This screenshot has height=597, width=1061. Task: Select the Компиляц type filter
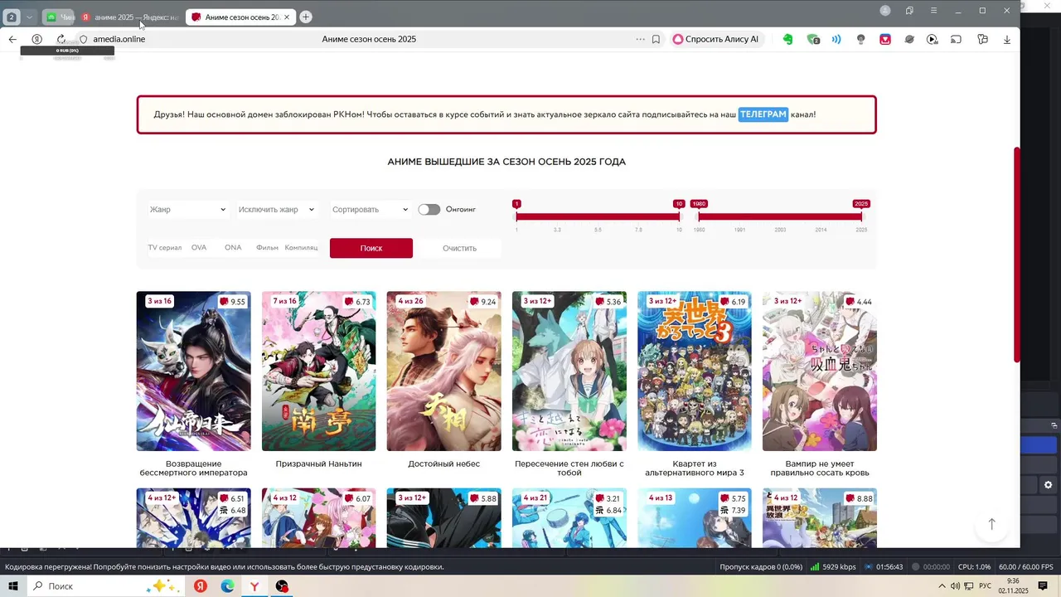pyautogui.click(x=301, y=247)
